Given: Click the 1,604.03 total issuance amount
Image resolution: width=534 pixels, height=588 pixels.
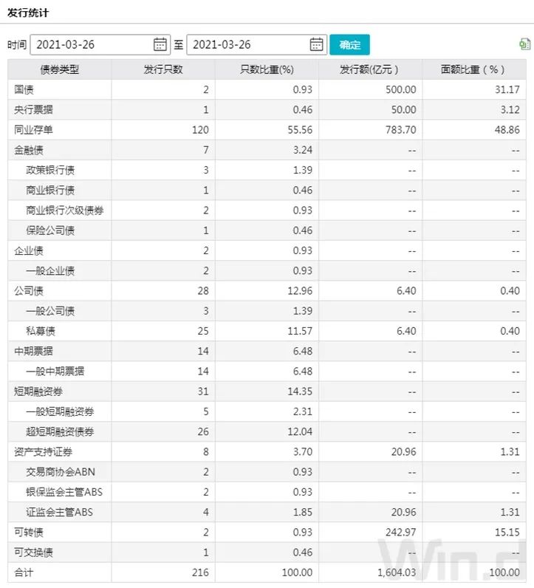Looking at the screenshot, I should coord(397,572).
